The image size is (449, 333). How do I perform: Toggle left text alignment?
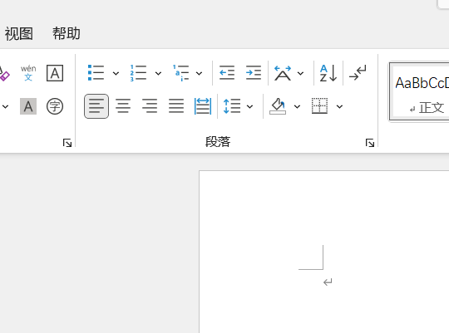(x=96, y=106)
